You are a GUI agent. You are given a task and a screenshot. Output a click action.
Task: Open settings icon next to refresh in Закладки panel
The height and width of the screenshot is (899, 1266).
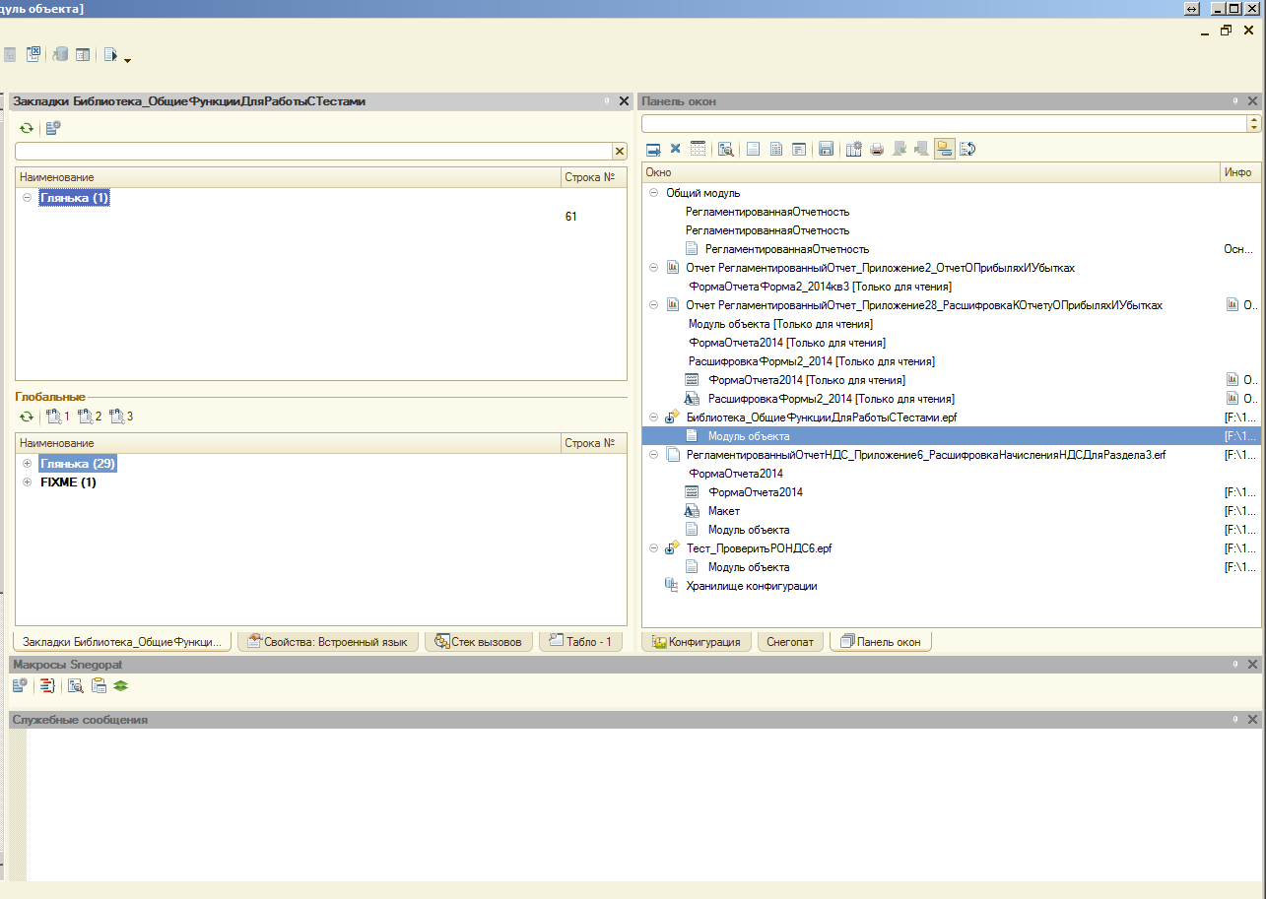point(53,128)
